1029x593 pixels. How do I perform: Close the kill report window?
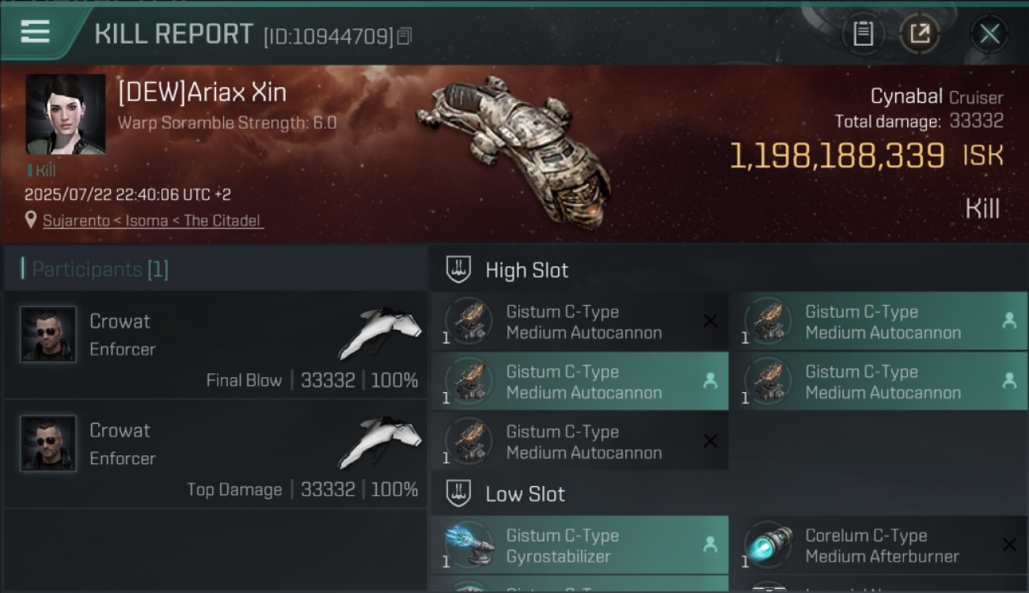(x=989, y=34)
